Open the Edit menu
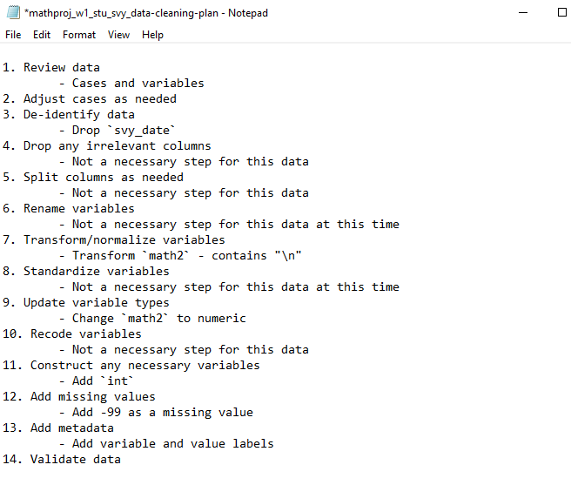Viewport: 571px width, 485px height. [x=42, y=35]
